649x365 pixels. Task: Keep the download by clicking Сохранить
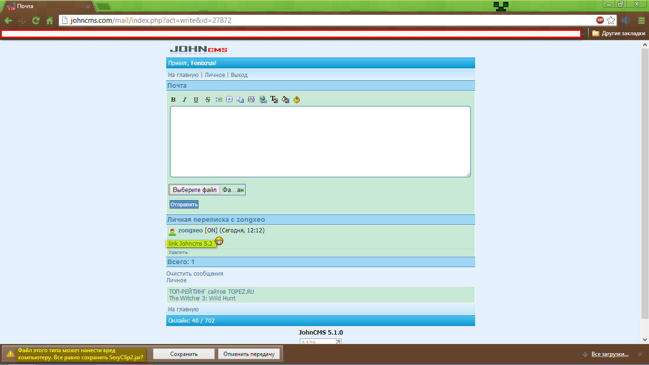(x=184, y=354)
